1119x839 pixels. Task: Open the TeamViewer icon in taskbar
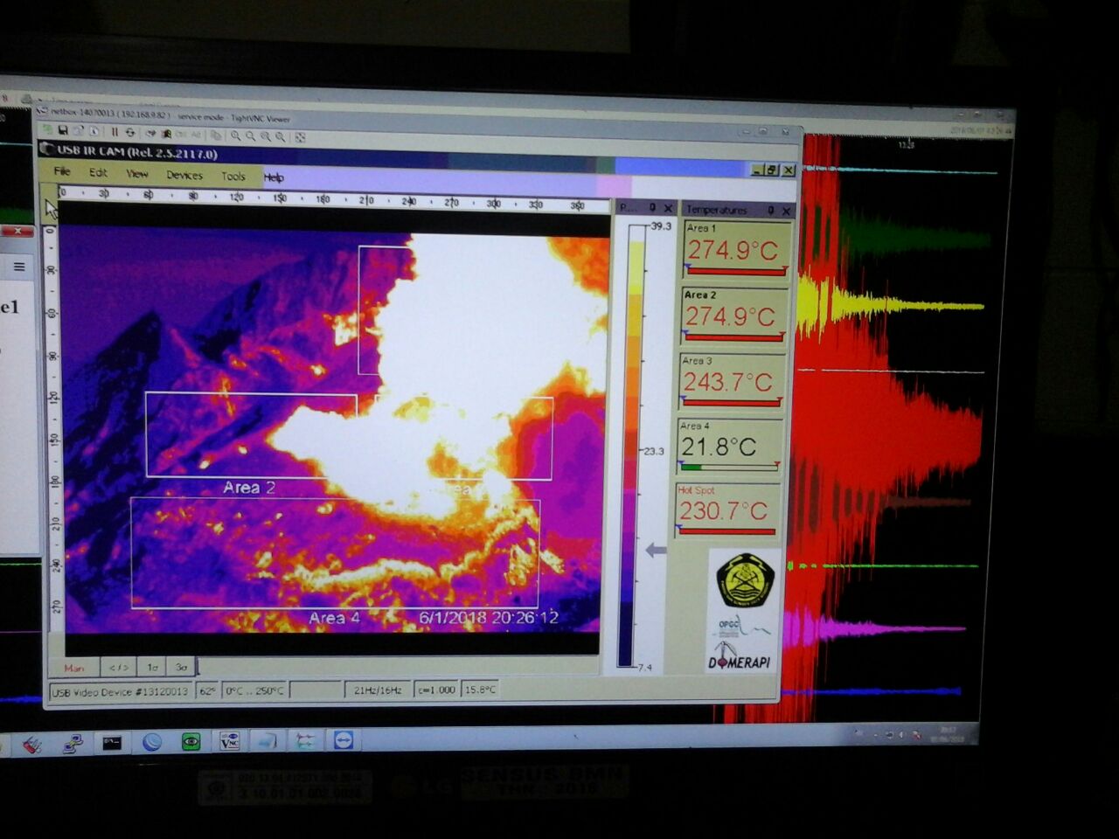pyautogui.click(x=344, y=741)
